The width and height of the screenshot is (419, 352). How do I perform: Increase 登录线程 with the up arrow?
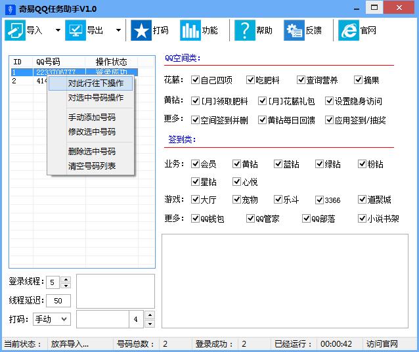coord(65,279)
